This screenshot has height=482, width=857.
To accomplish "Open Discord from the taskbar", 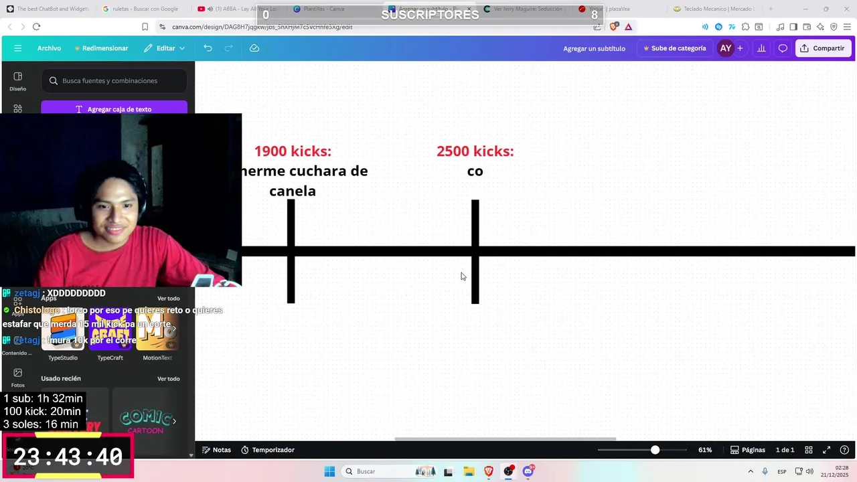I will coord(528,471).
